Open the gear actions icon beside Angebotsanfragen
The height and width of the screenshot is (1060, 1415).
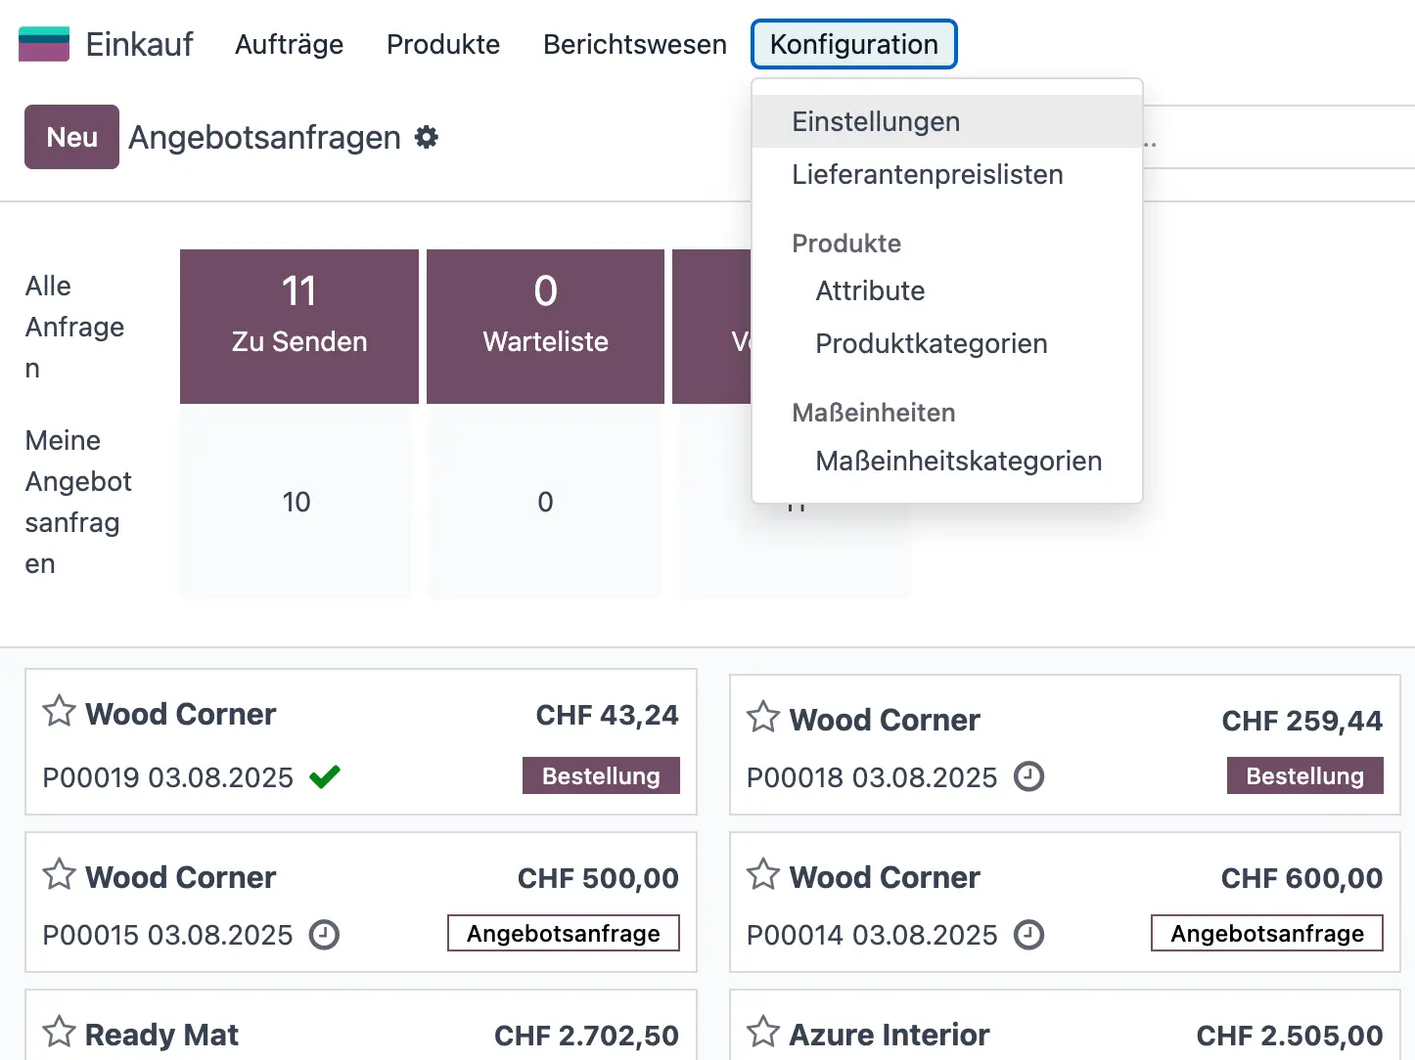point(426,137)
